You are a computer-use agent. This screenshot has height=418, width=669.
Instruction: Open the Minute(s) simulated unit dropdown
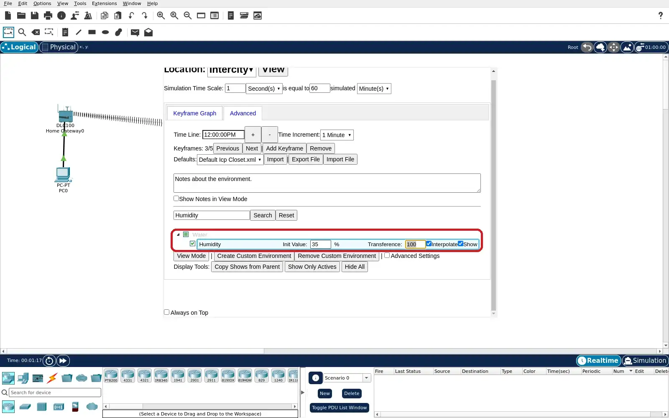[x=374, y=89]
